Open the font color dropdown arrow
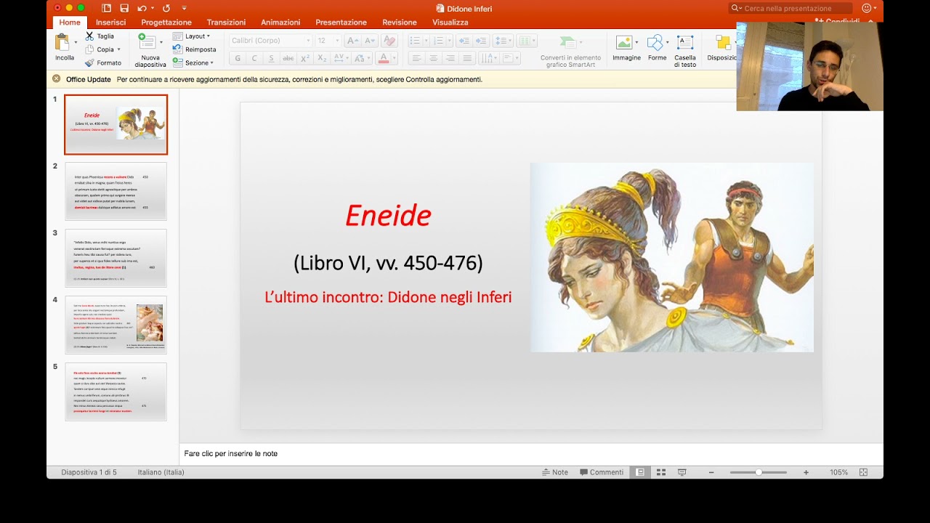The image size is (930, 523). click(x=395, y=58)
